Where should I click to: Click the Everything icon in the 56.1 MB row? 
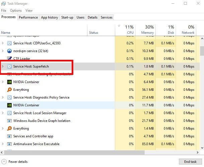[9, 90]
